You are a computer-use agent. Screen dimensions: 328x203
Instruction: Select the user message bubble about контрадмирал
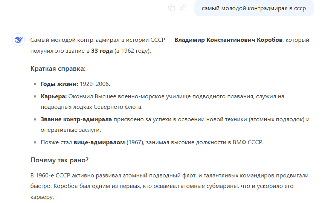(254, 8)
